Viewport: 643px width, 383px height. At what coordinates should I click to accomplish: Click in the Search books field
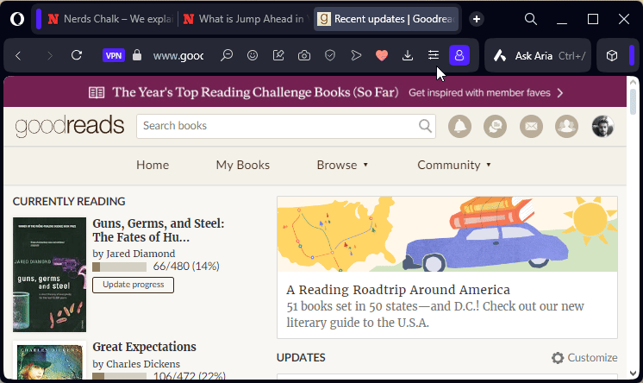278,126
